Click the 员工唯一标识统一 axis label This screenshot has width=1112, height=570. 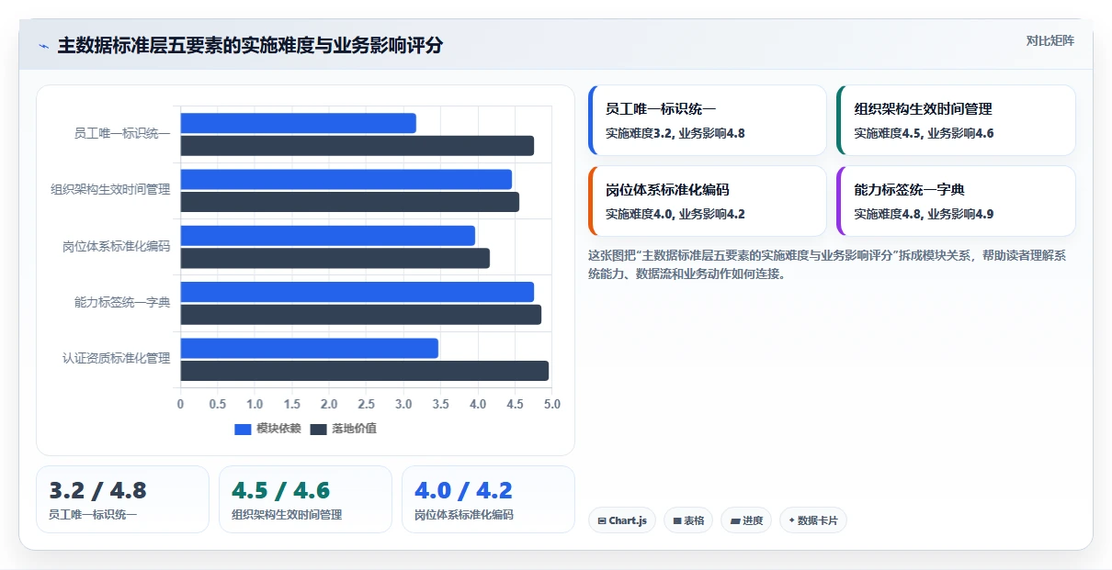122,134
